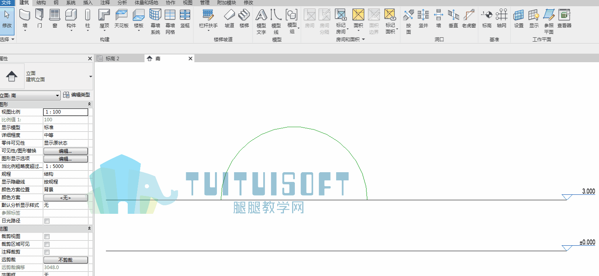Switch to the 标高 2 view tab
The height and width of the screenshot is (276, 599).
pyautogui.click(x=112, y=58)
